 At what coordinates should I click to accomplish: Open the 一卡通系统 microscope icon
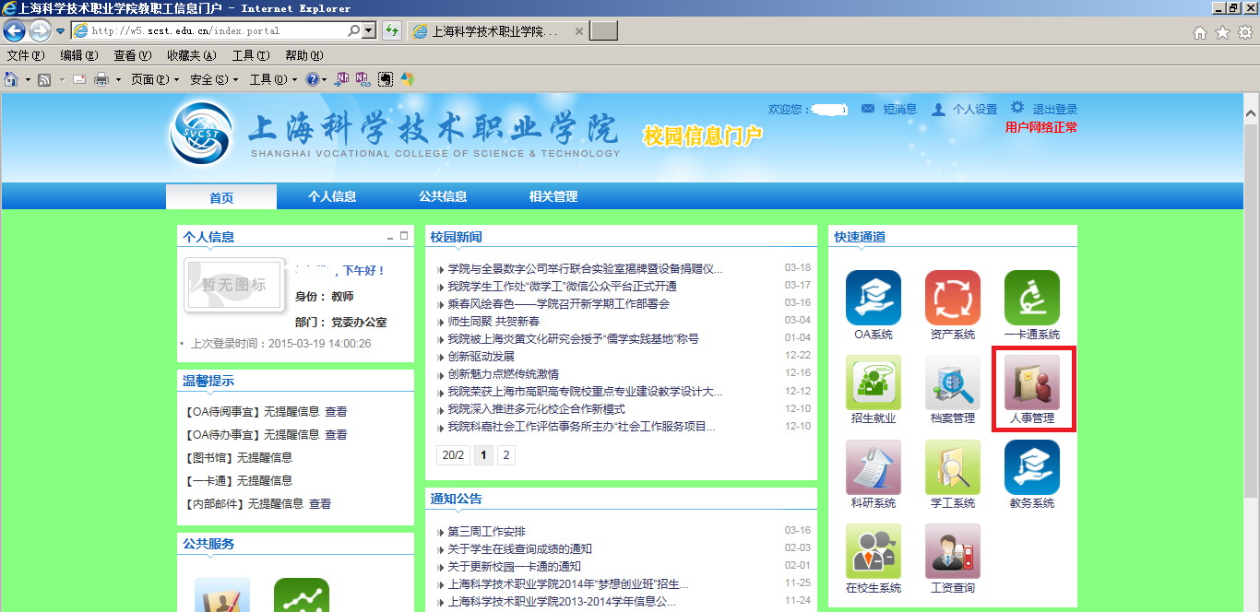(x=1031, y=298)
